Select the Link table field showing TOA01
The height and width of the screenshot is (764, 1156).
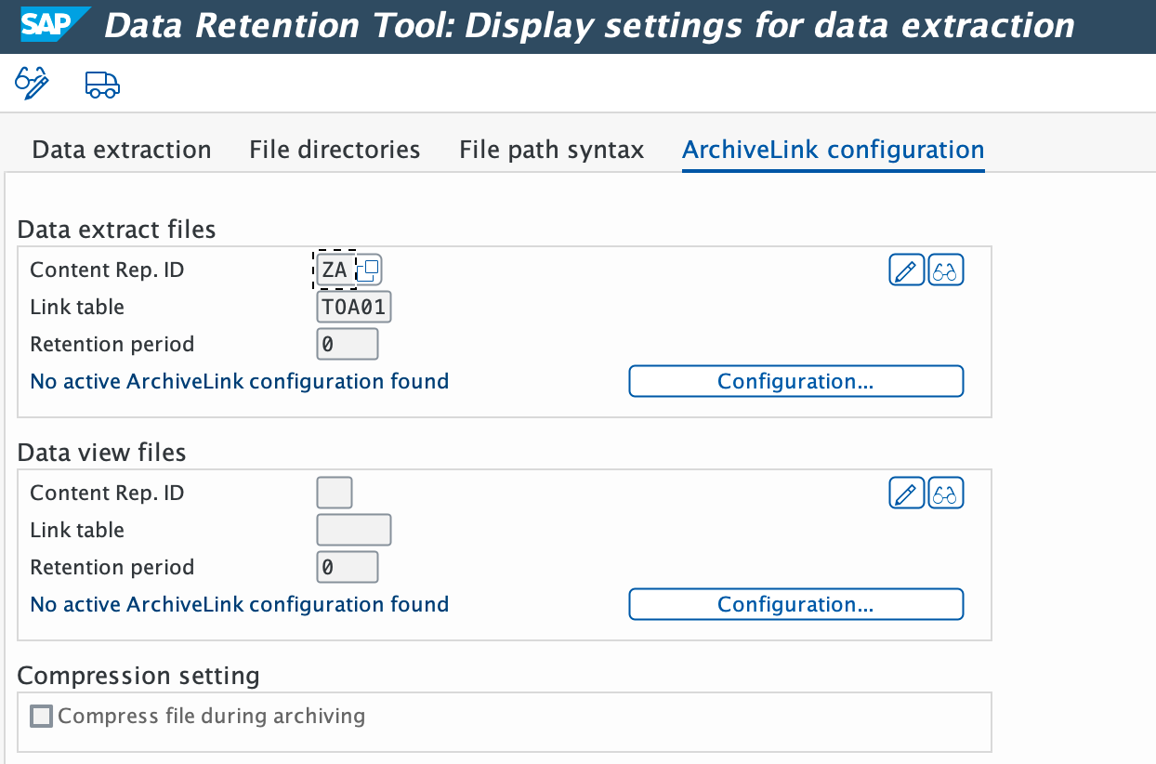pos(353,306)
